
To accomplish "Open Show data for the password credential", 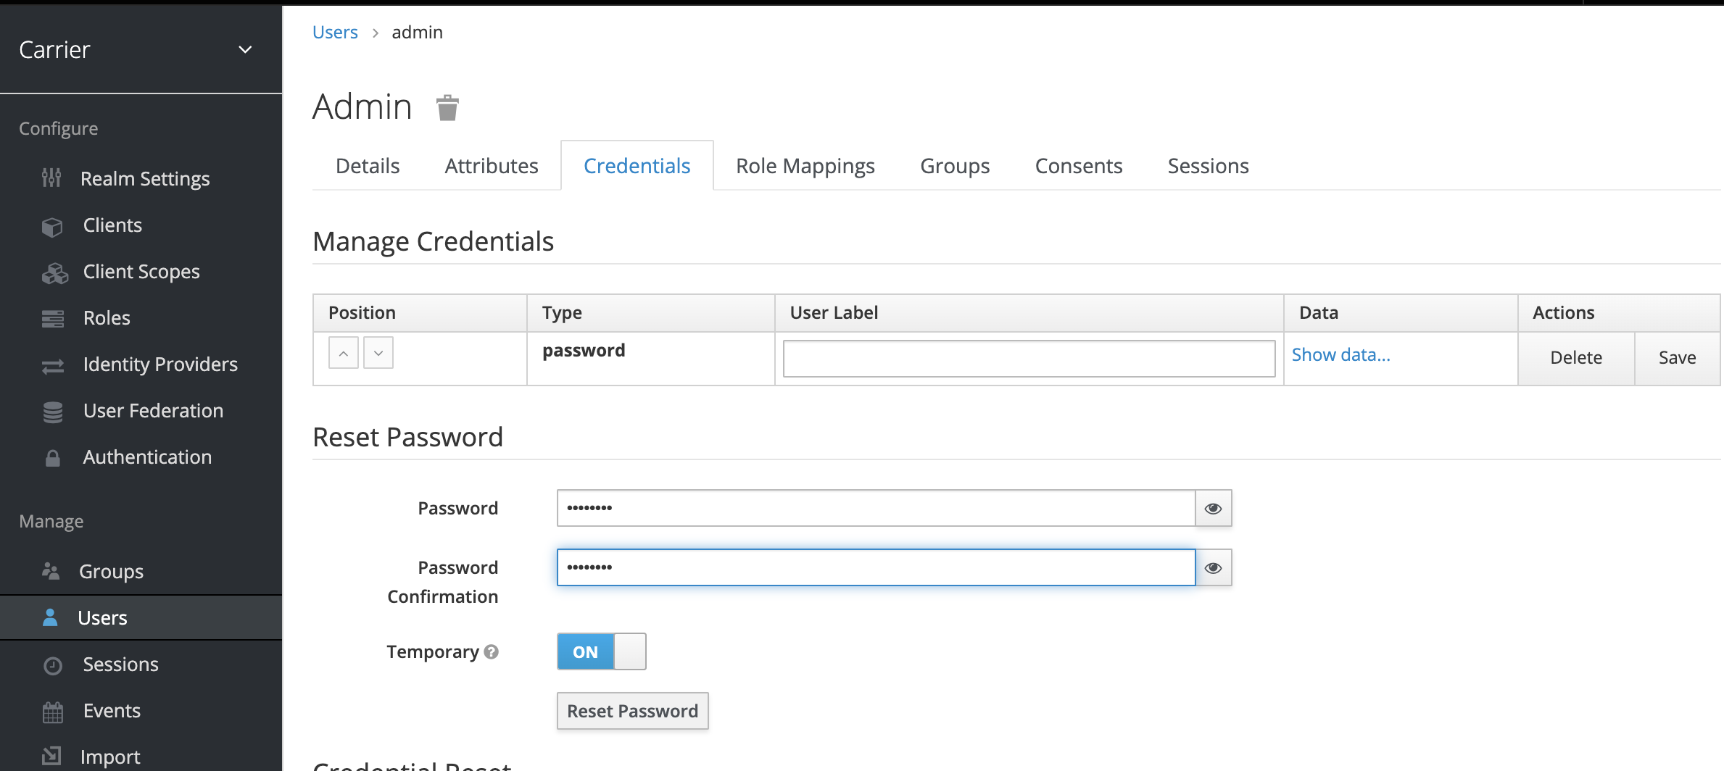I will [1340, 354].
